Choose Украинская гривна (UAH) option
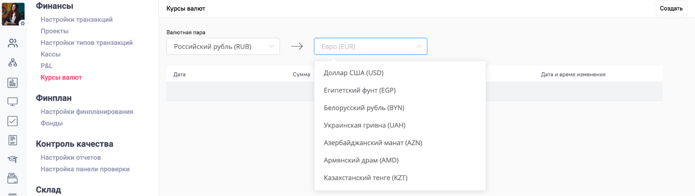The width and height of the screenshot is (695, 196). (x=400, y=125)
